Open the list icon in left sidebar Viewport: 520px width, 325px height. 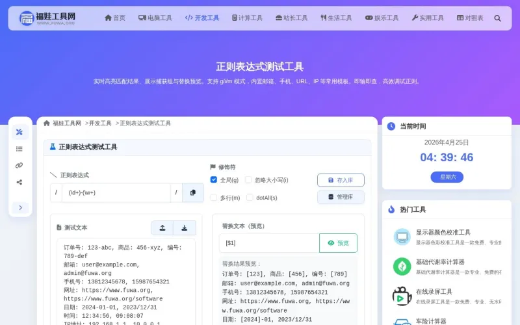click(x=19, y=149)
